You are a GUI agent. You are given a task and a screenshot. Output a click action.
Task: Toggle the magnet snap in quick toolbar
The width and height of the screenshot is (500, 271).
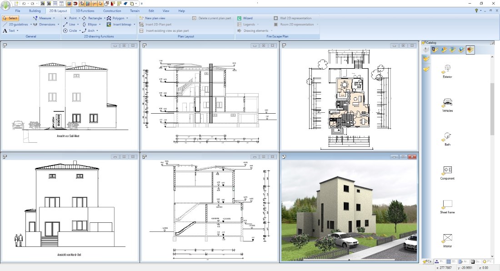(x=75, y=4)
